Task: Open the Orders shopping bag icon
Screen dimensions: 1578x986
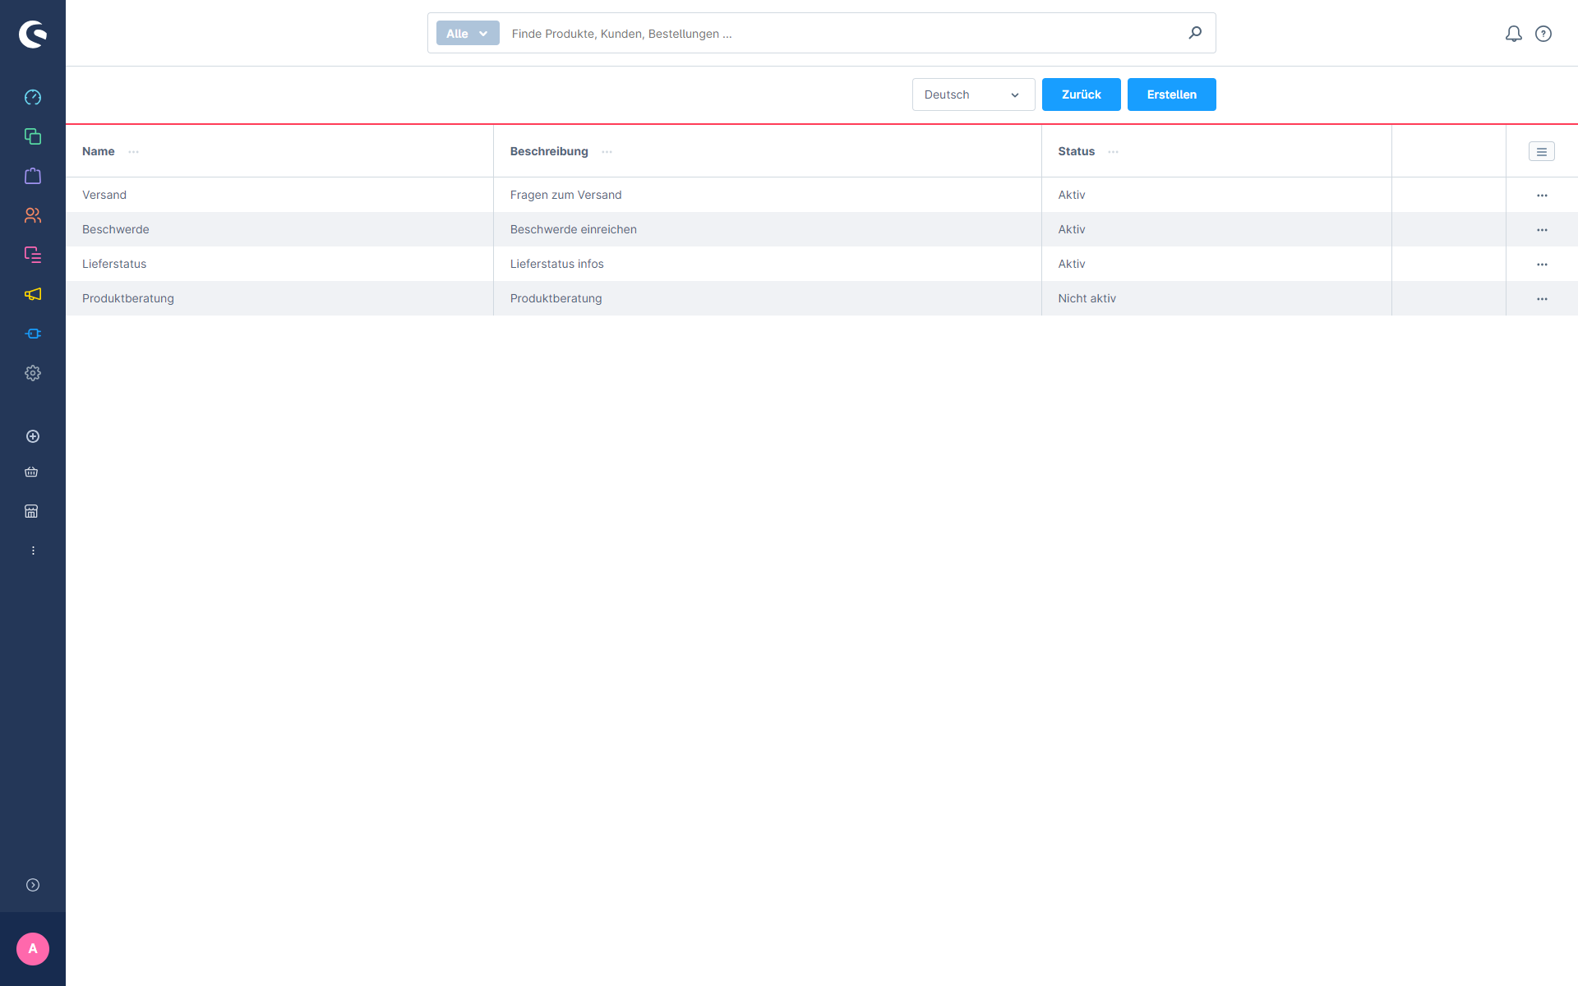Action: (x=33, y=176)
